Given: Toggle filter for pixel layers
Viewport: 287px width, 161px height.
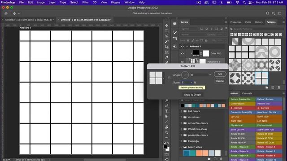Looking at the screenshot, I should (x=201, y=29).
